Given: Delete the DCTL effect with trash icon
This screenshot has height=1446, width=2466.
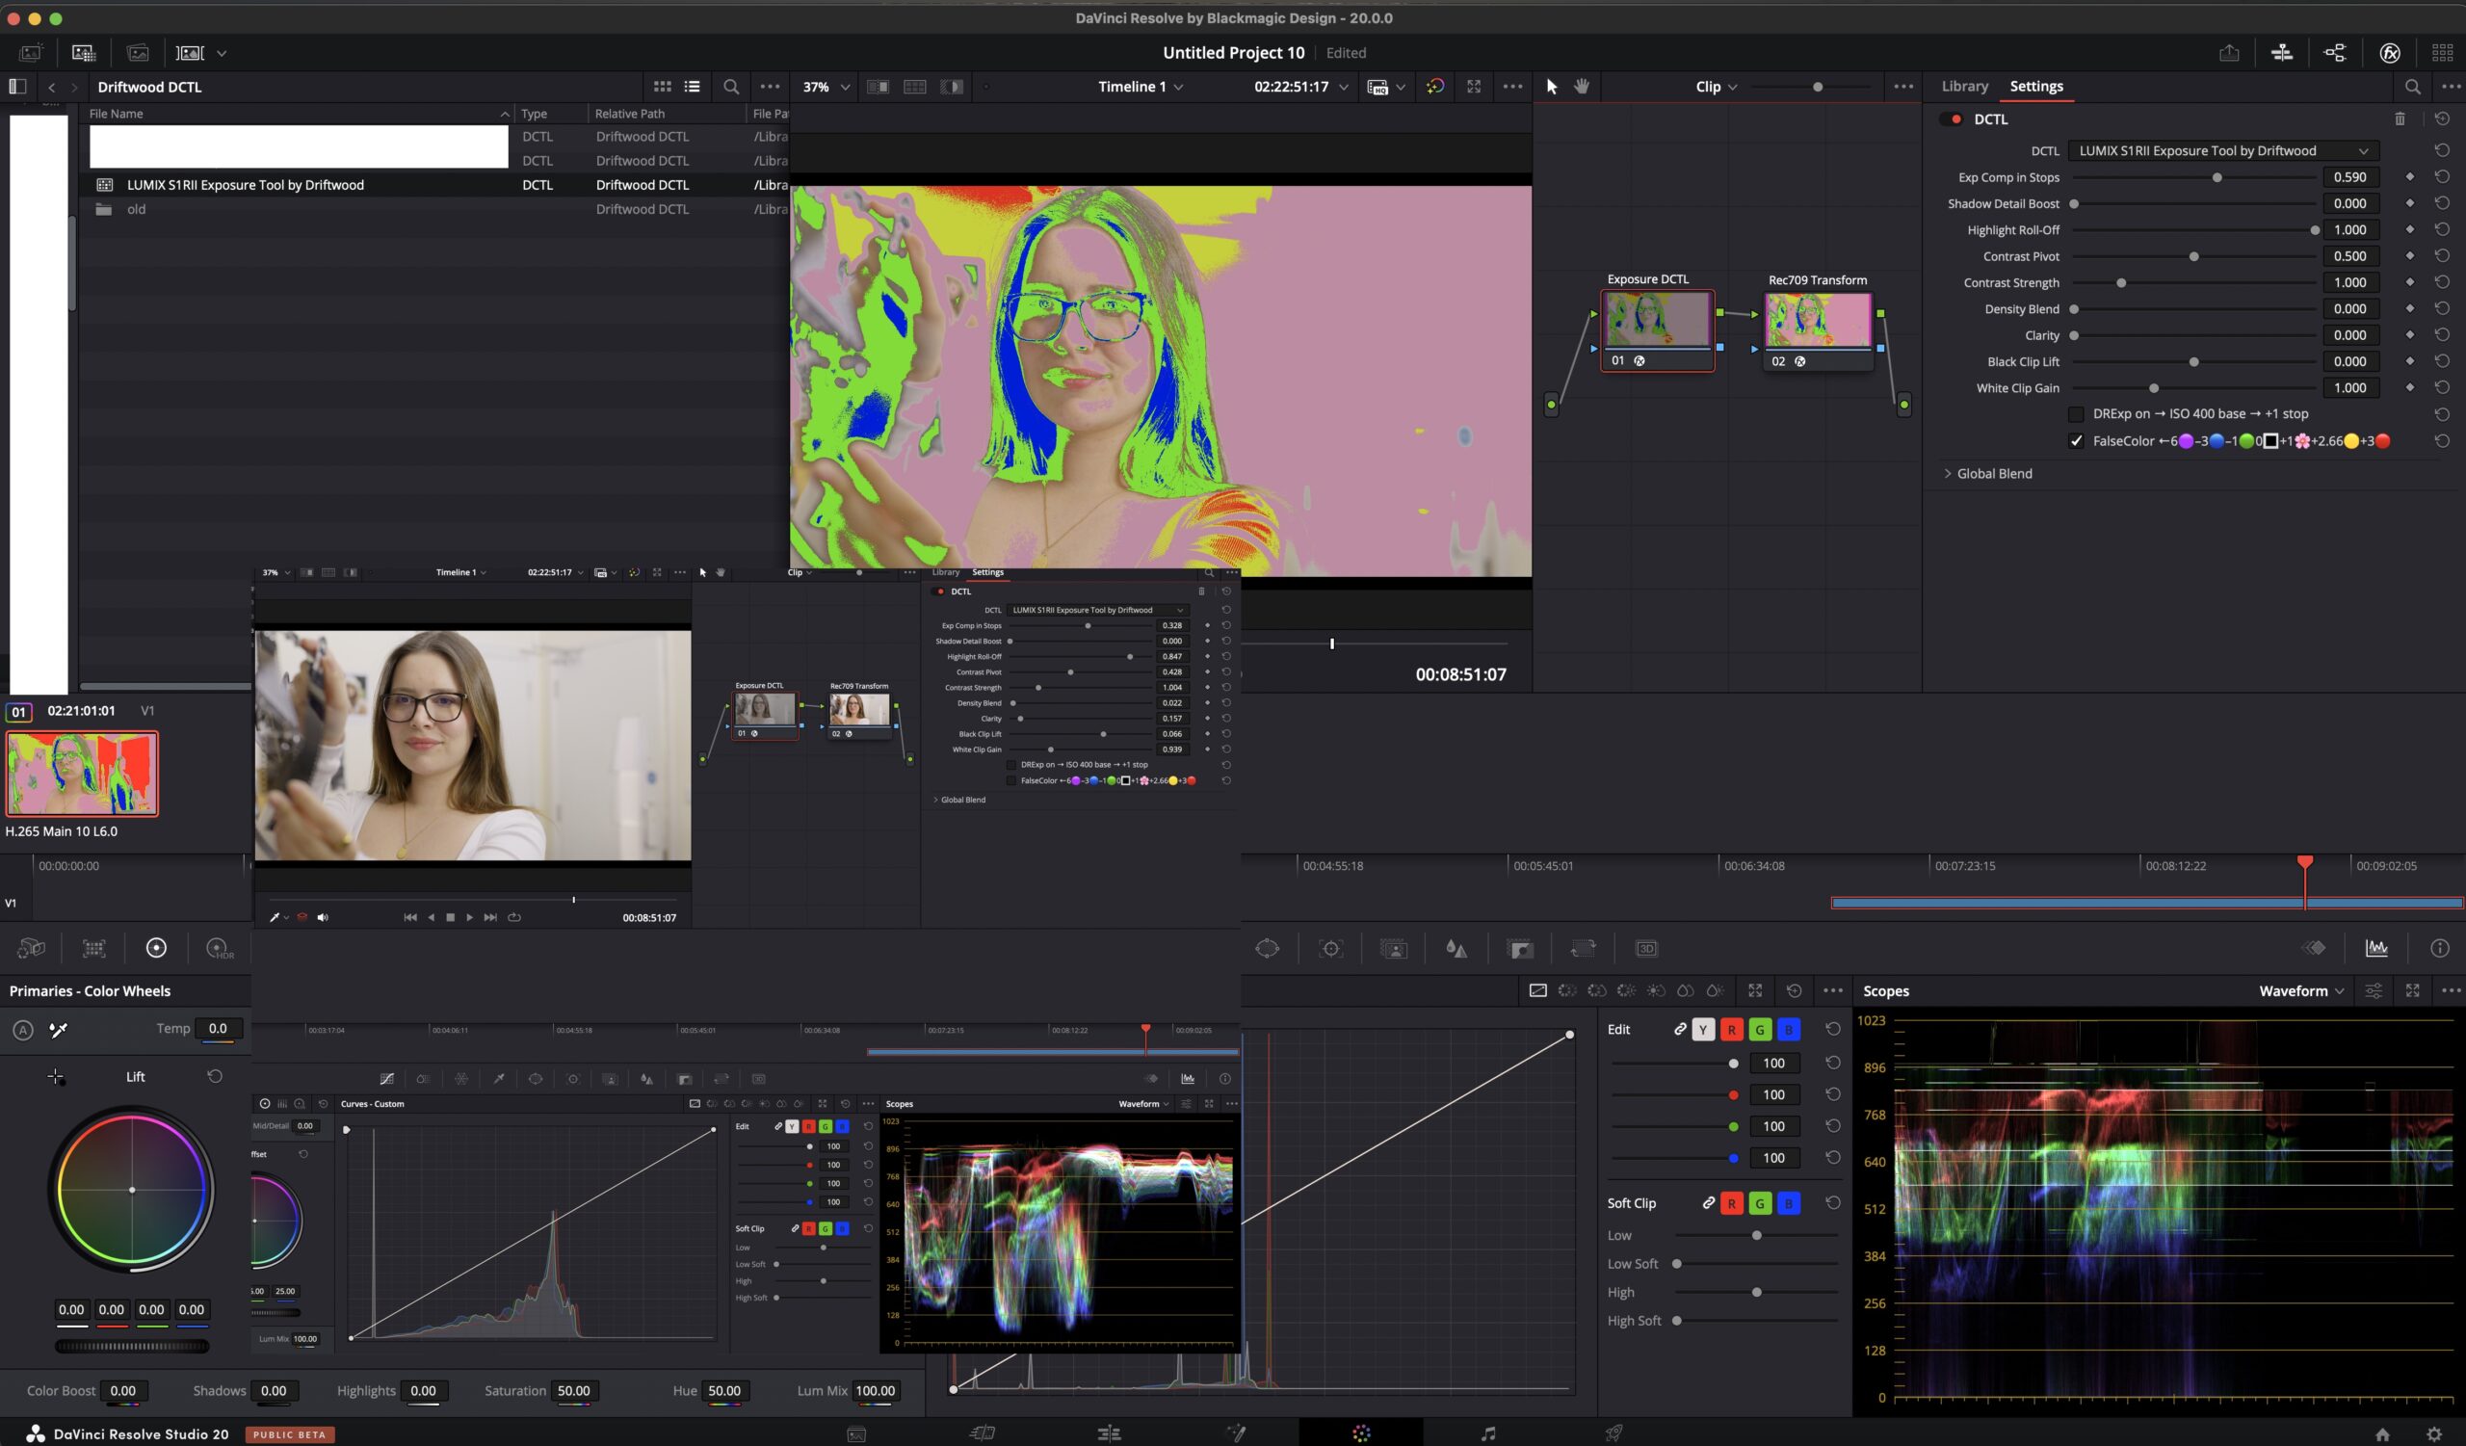Looking at the screenshot, I should 2400,118.
